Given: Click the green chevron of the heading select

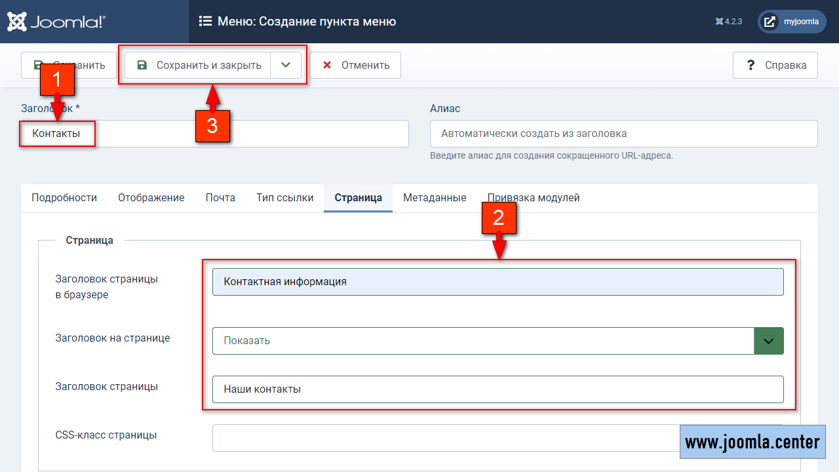Looking at the screenshot, I should point(769,341).
